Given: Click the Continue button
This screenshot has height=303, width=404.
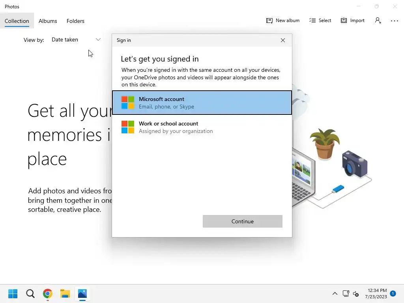Looking at the screenshot, I should (243, 221).
